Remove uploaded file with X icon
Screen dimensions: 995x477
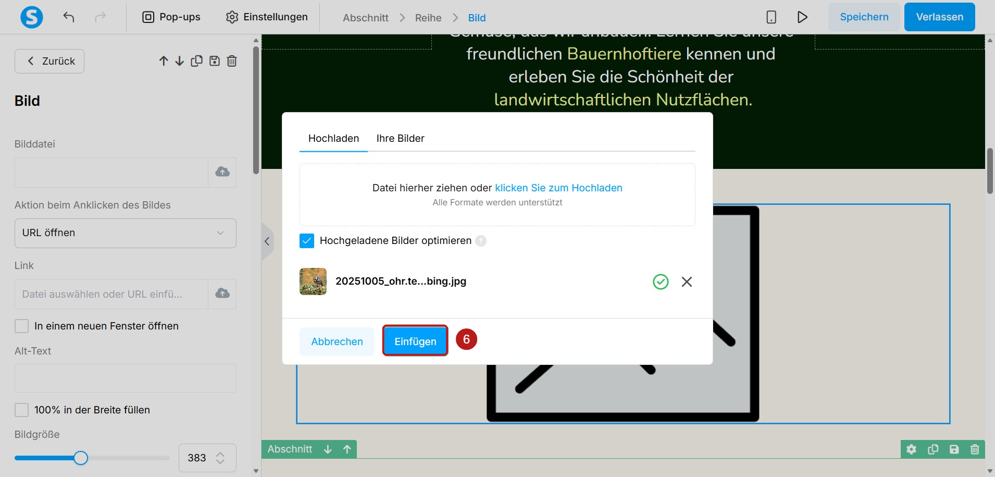pos(687,282)
